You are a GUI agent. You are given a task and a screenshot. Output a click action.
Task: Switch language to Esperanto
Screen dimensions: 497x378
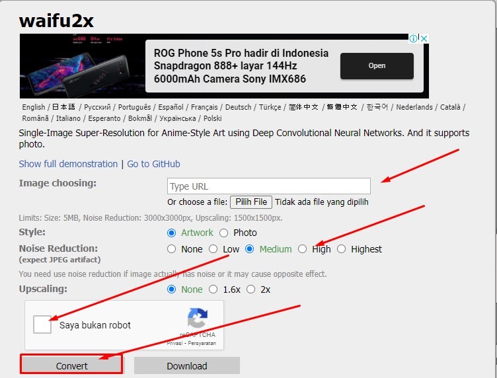(x=104, y=118)
